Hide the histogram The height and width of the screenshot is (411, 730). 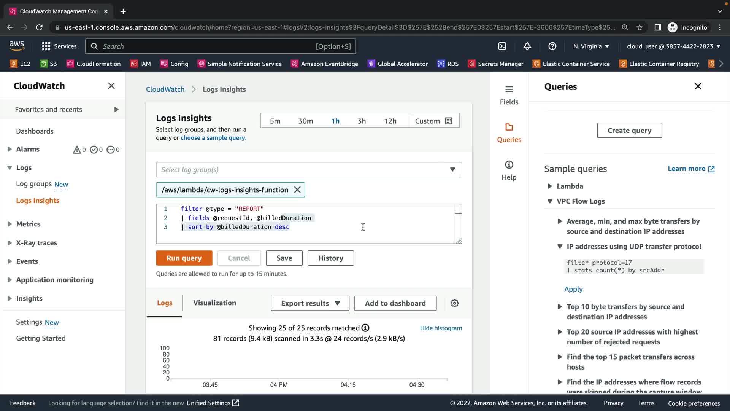[x=441, y=328]
